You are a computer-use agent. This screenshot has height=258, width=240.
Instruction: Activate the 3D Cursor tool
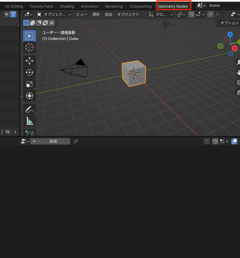tap(30, 47)
